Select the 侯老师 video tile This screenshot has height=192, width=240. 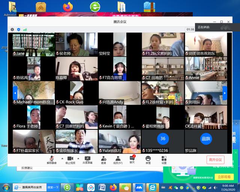[x=76, y=44]
